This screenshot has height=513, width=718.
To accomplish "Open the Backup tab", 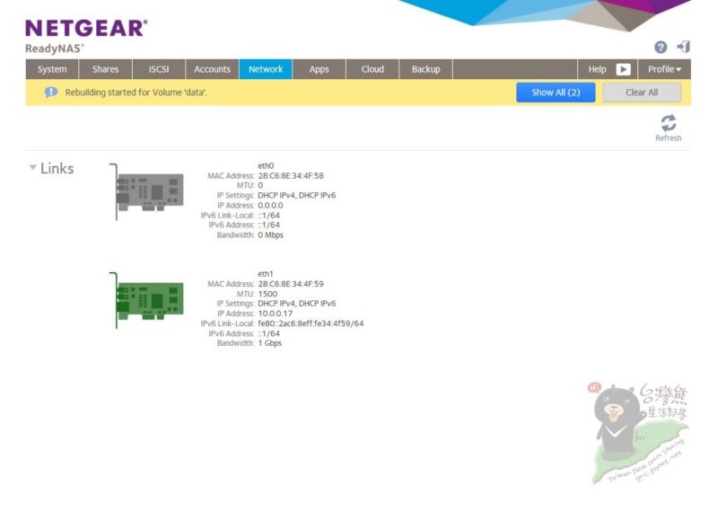I will (x=425, y=69).
